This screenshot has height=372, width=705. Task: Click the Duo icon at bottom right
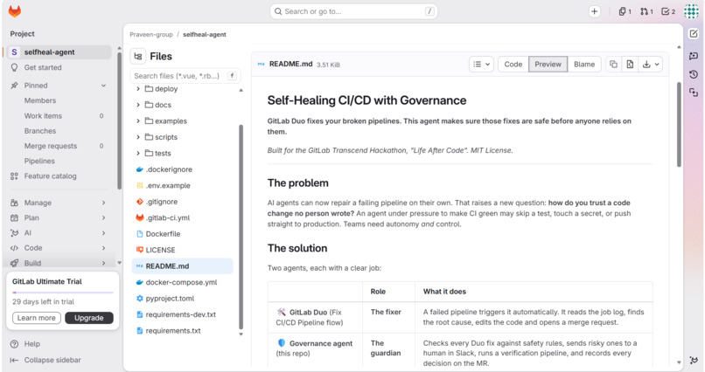694,360
